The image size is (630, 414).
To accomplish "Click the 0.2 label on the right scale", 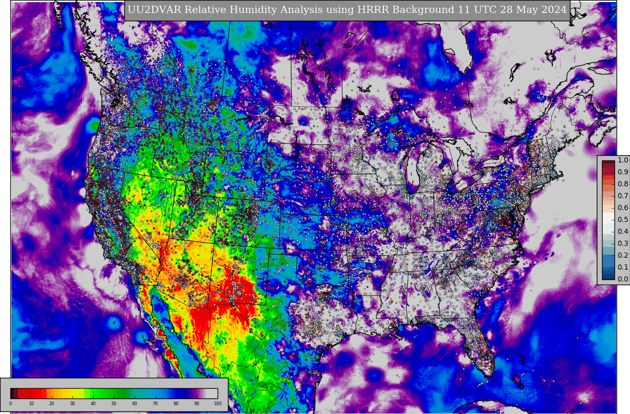I will pyautogui.click(x=623, y=255).
